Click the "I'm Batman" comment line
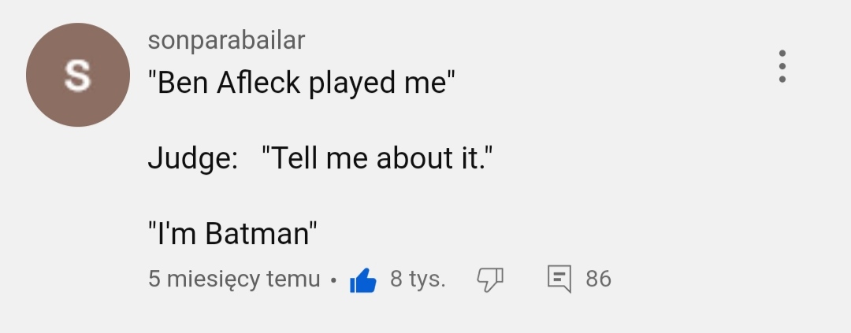Image resolution: width=851 pixels, height=333 pixels. point(232,234)
